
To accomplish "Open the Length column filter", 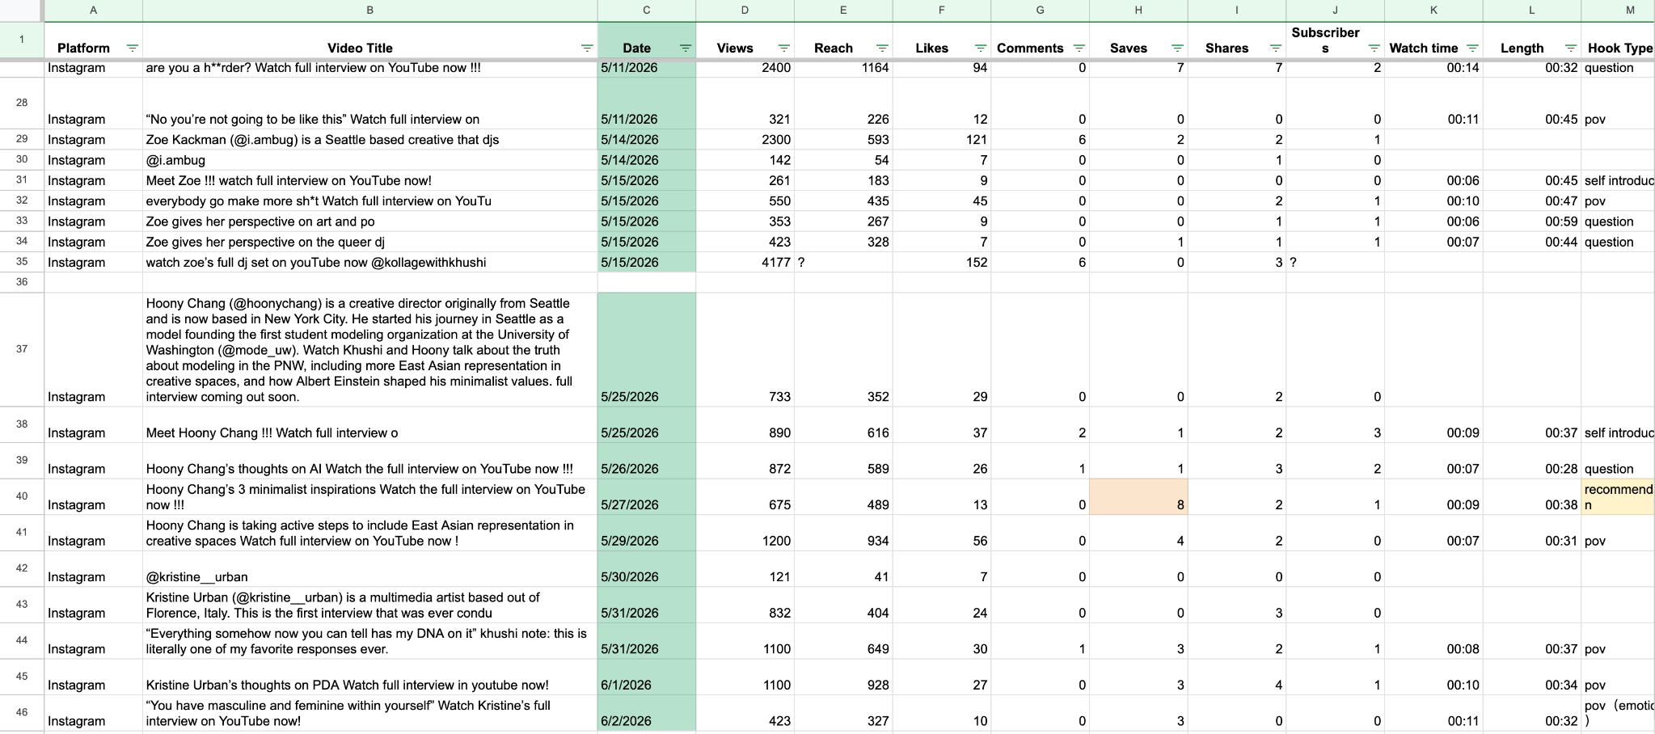I will click(x=1571, y=49).
